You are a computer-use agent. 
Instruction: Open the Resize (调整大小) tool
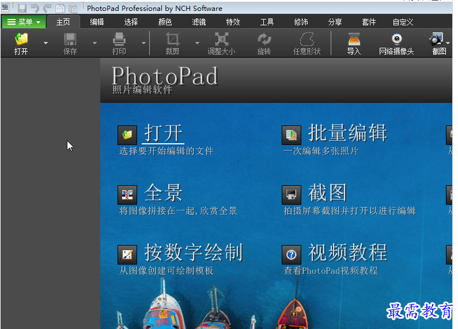[x=221, y=39]
